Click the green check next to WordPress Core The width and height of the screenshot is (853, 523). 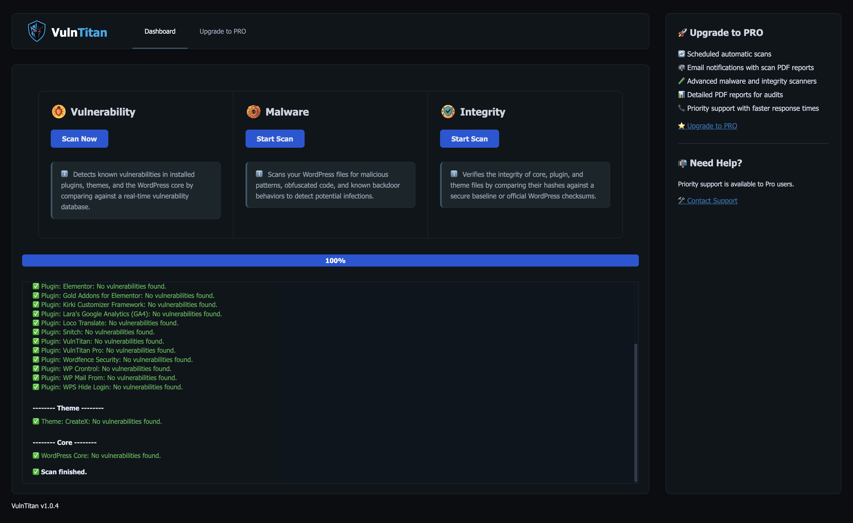36,455
